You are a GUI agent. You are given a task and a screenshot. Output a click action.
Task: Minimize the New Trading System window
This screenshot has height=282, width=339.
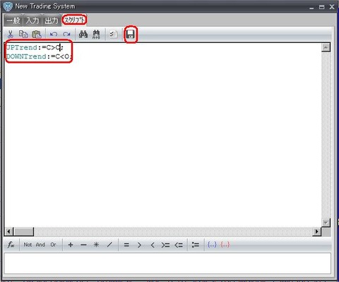pos(311,8)
